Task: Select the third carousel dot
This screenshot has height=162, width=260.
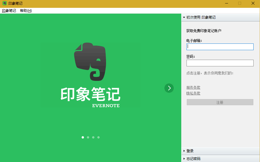Action: click(x=93, y=137)
